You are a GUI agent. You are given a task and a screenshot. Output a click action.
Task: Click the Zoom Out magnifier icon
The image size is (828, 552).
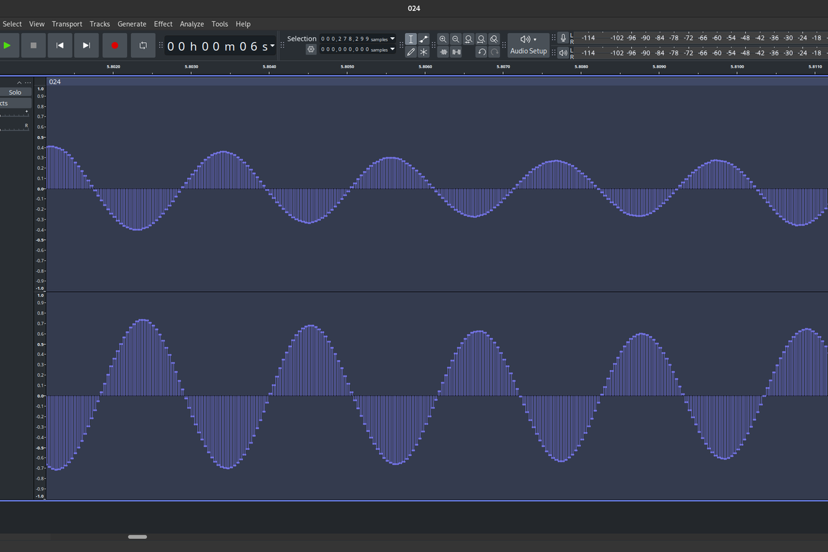[455, 39]
